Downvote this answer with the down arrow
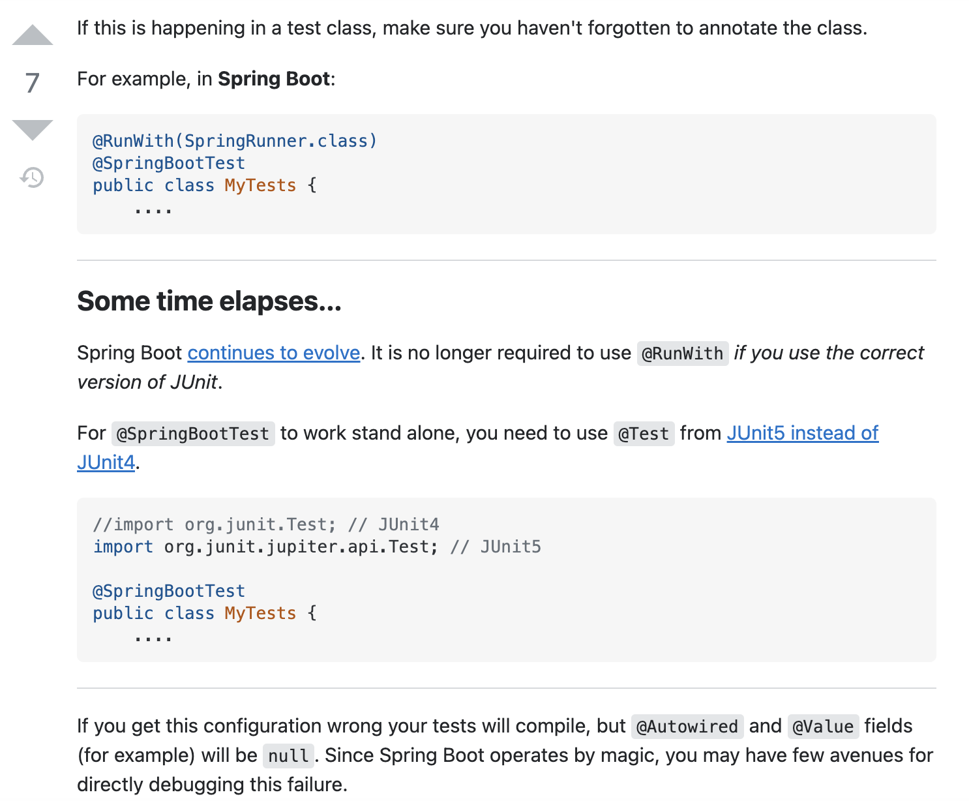Viewport: 969px width, 801px height. 33,130
